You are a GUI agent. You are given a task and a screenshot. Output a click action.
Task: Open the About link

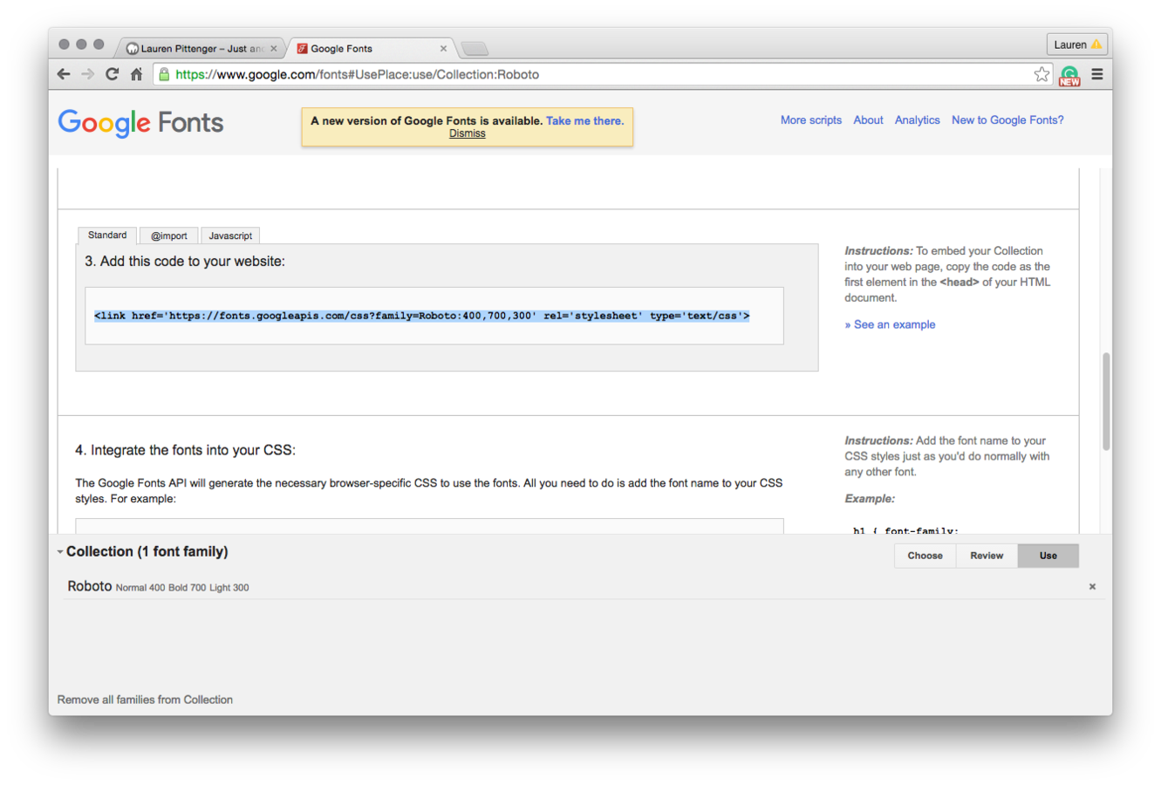click(868, 120)
